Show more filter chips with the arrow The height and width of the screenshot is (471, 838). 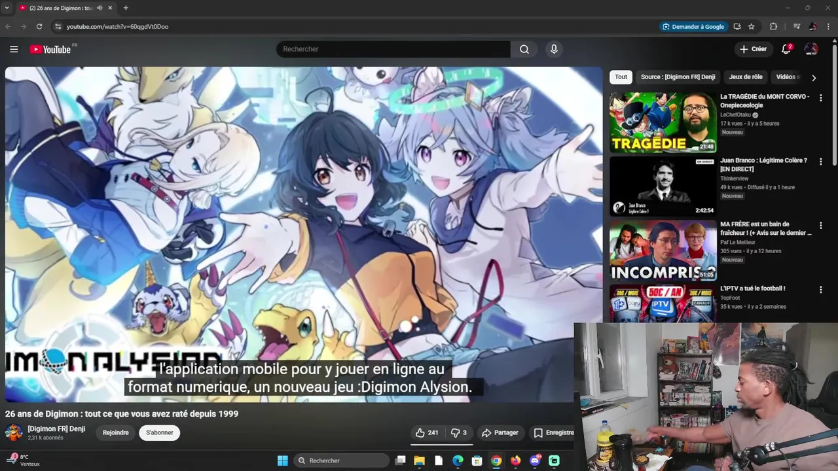pyautogui.click(x=814, y=78)
